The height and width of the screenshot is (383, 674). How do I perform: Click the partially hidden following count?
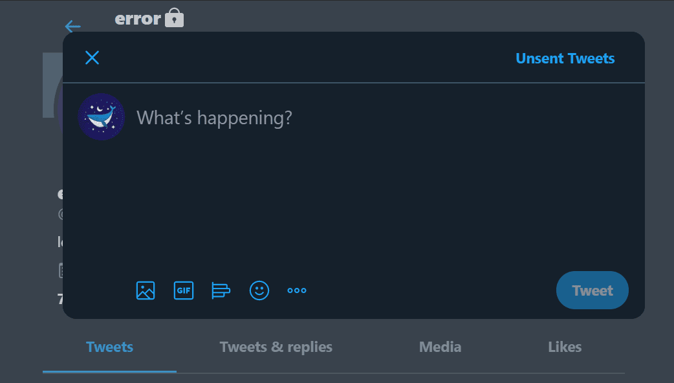click(x=60, y=299)
